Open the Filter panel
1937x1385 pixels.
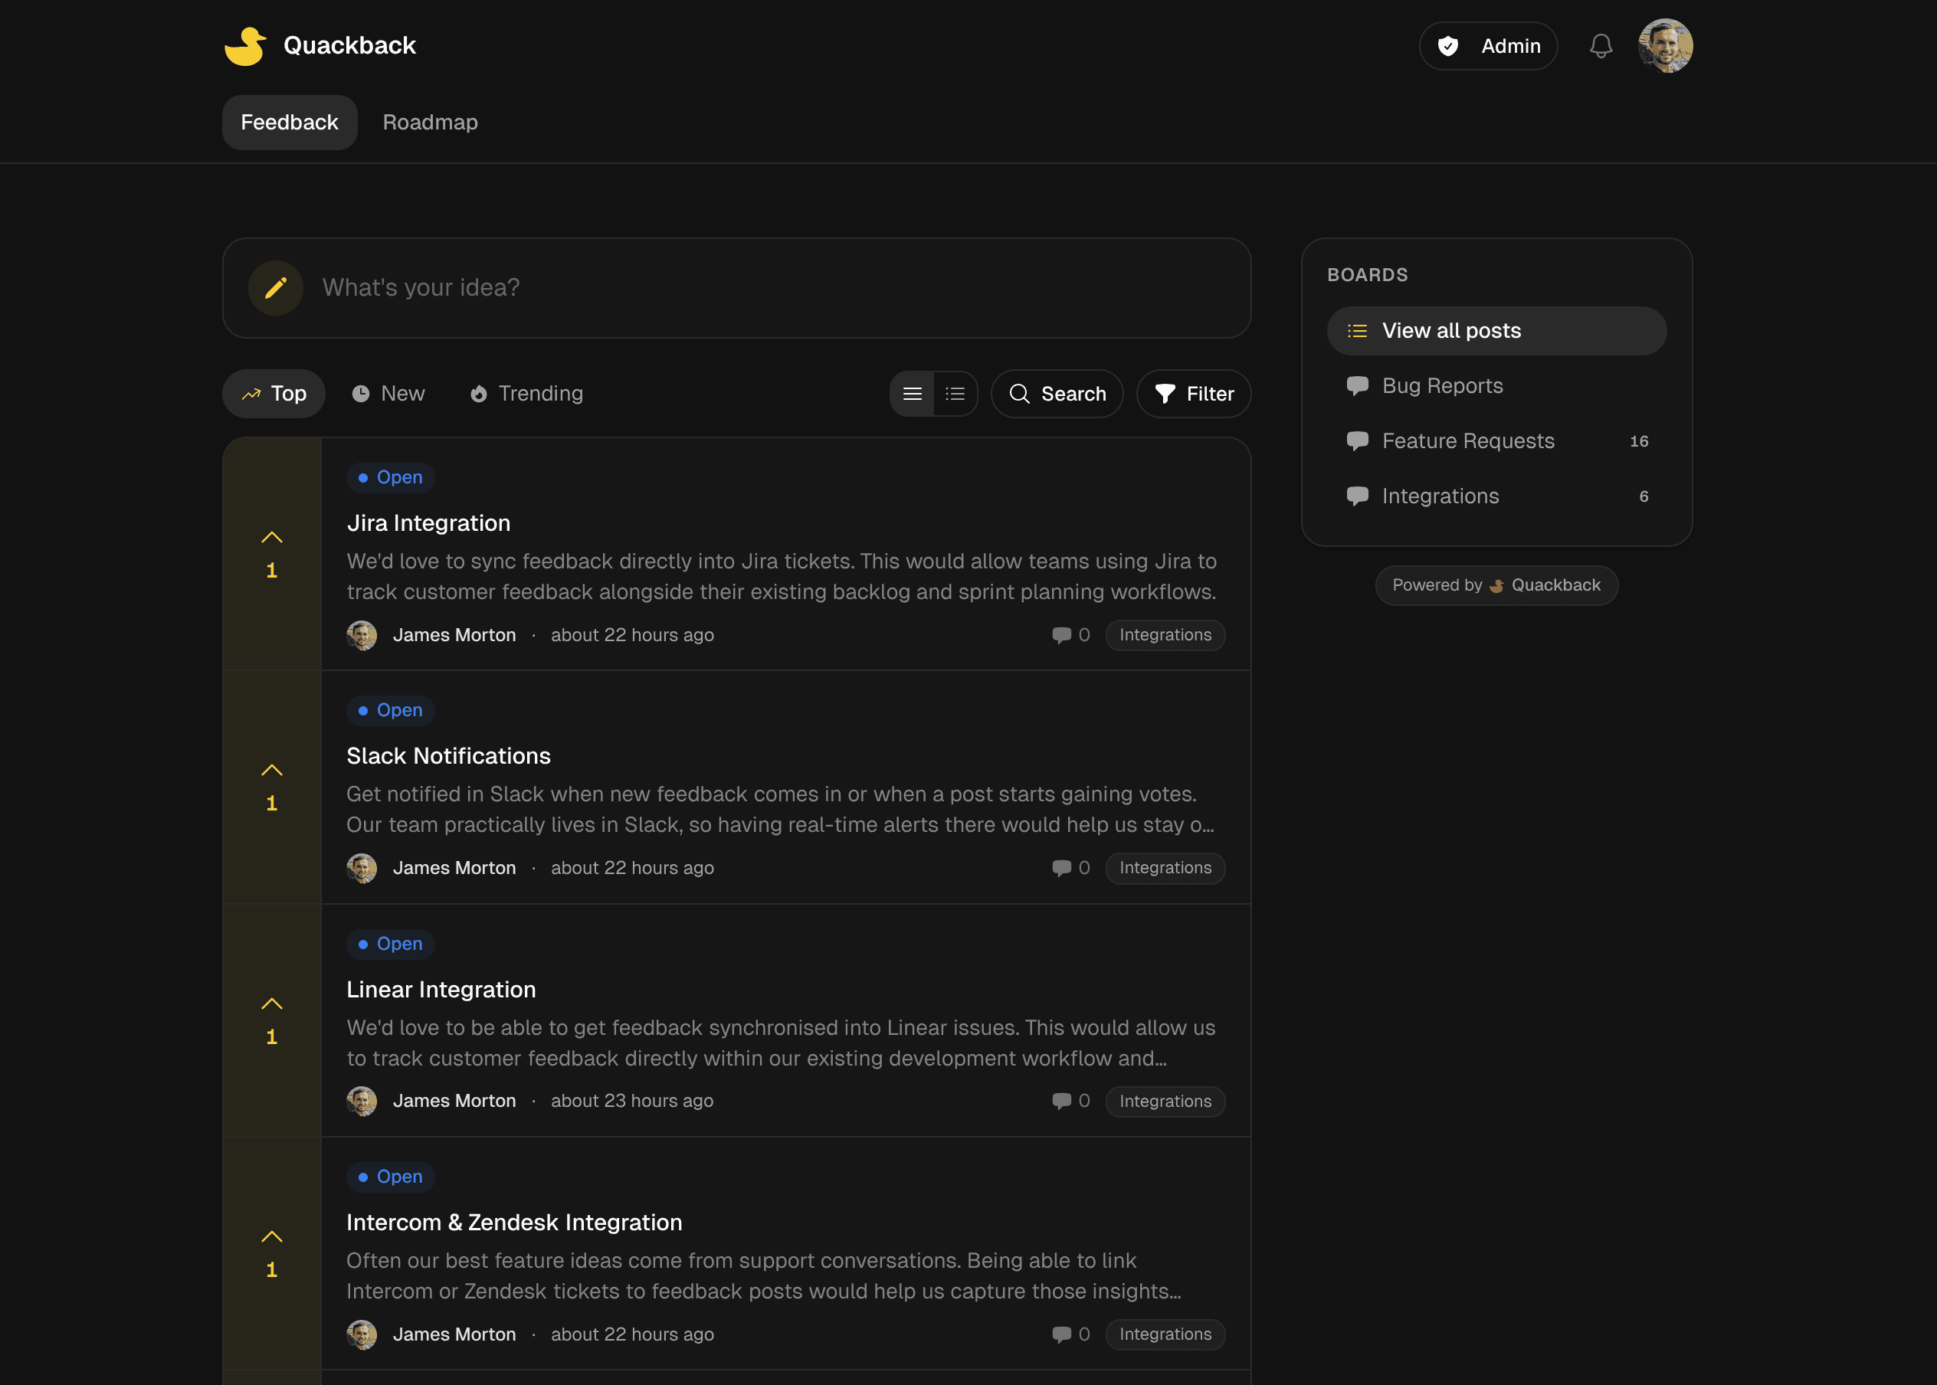coord(1192,393)
